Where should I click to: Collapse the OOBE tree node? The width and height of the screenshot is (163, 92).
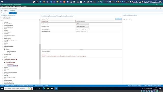3,48
